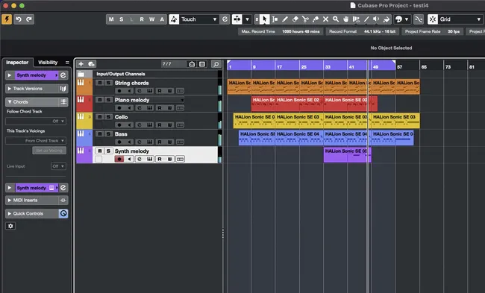Click the redo arrow icon
485x293 pixels.
29,19
